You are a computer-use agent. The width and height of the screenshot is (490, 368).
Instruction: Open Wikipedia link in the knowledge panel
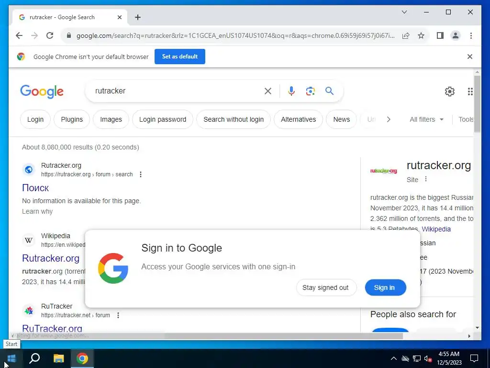point(436,229)
